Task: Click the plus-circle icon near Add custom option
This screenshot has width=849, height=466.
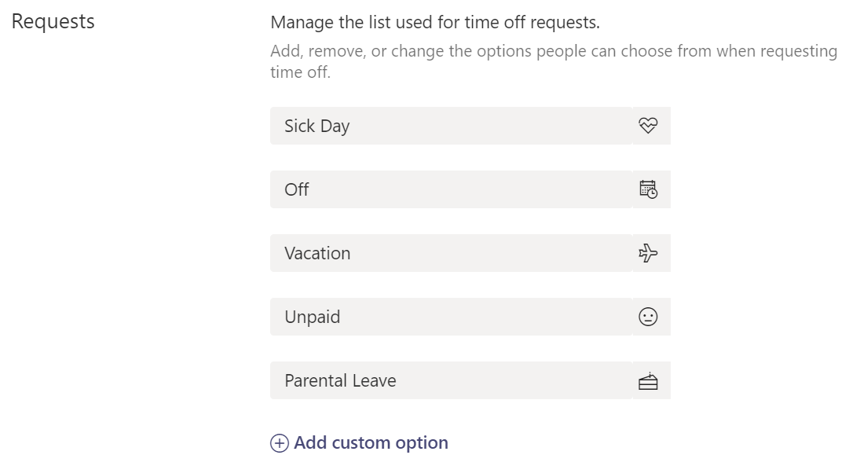Action: [280, 442]
